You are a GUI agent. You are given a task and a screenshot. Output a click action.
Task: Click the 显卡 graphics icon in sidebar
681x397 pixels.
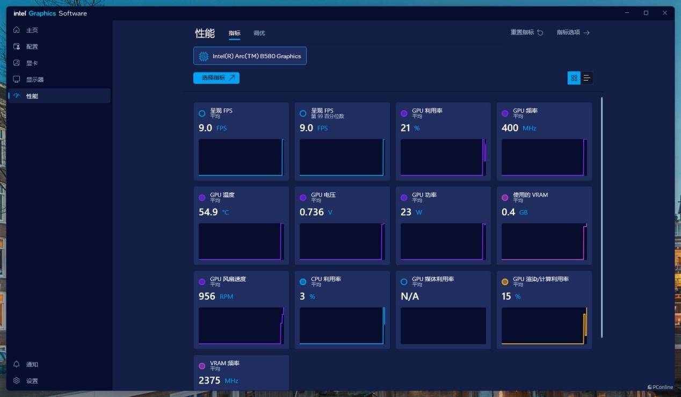click(x=17, y=63)
